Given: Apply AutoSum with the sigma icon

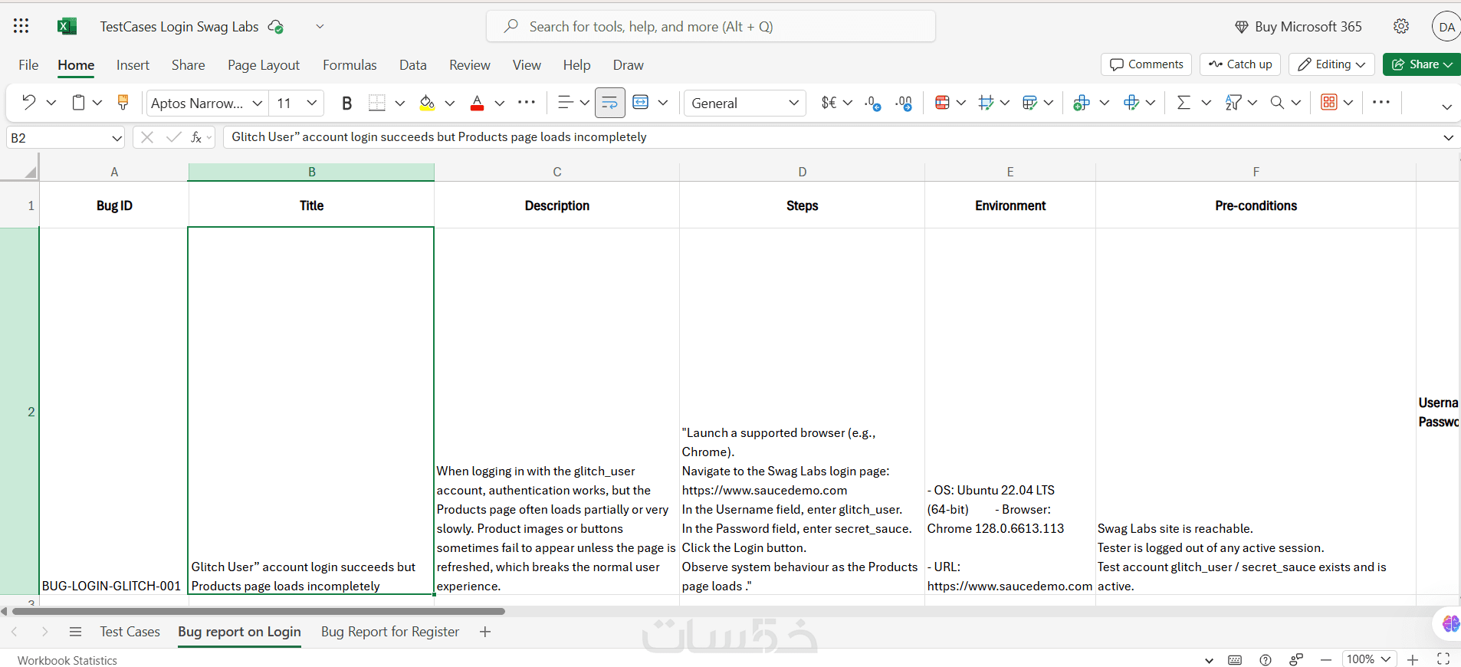Looking at the screenshot, I should (x=1184, y=103).
